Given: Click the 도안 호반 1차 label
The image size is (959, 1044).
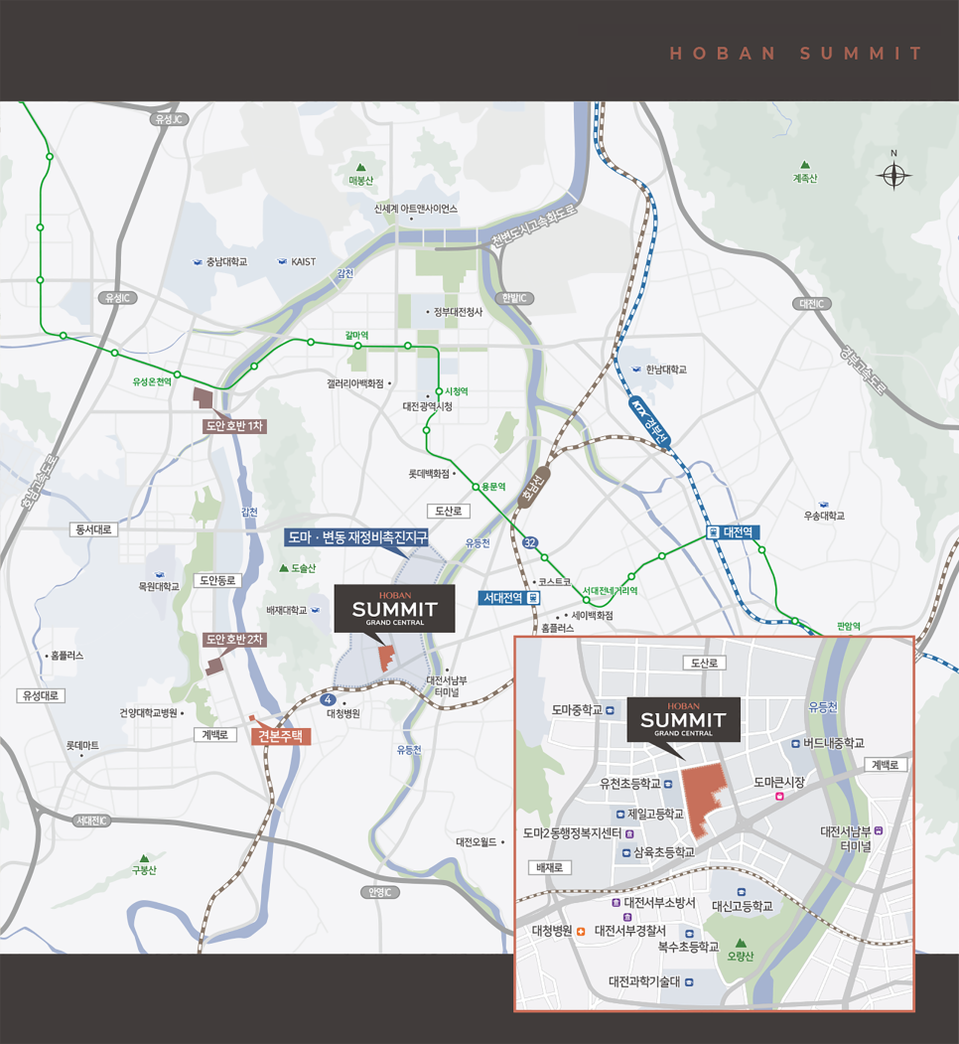Looking at the screenshot, I should coord(234,425).
